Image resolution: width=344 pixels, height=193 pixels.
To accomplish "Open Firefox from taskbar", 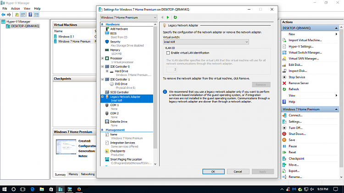I will click(79, 189).
